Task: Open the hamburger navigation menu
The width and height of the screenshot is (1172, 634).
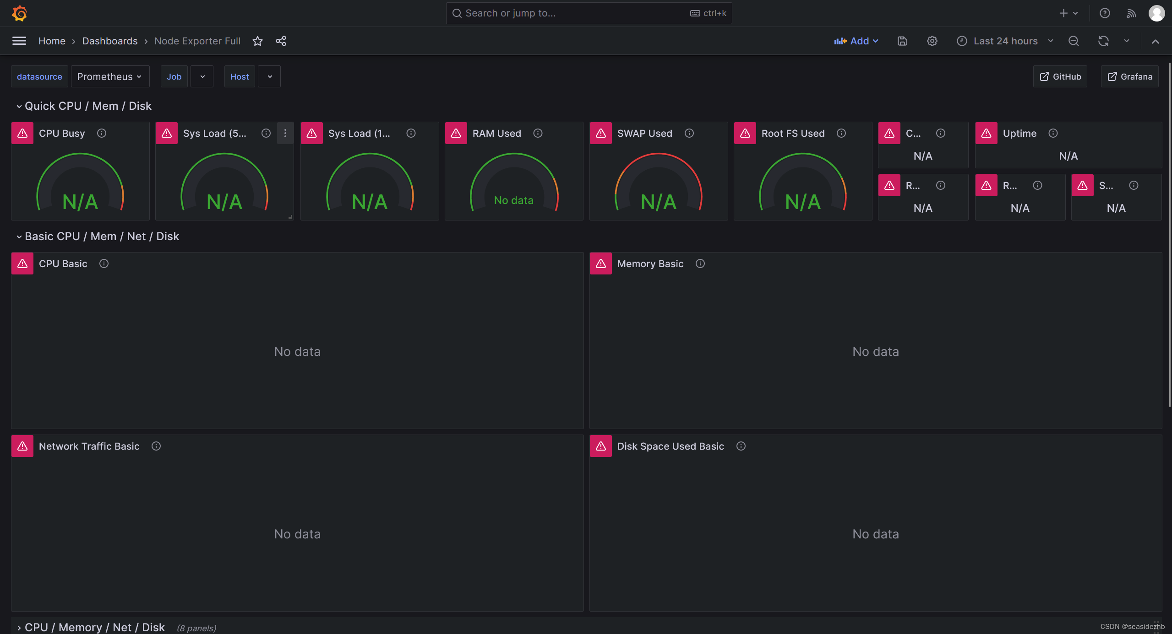Action: tap(19, 41)
